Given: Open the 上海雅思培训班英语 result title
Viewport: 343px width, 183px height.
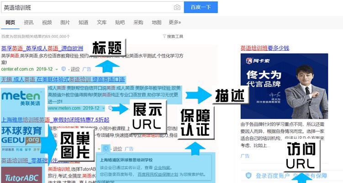Looking at the screenshot, I should pyautogui.click(x=55, y=120).
